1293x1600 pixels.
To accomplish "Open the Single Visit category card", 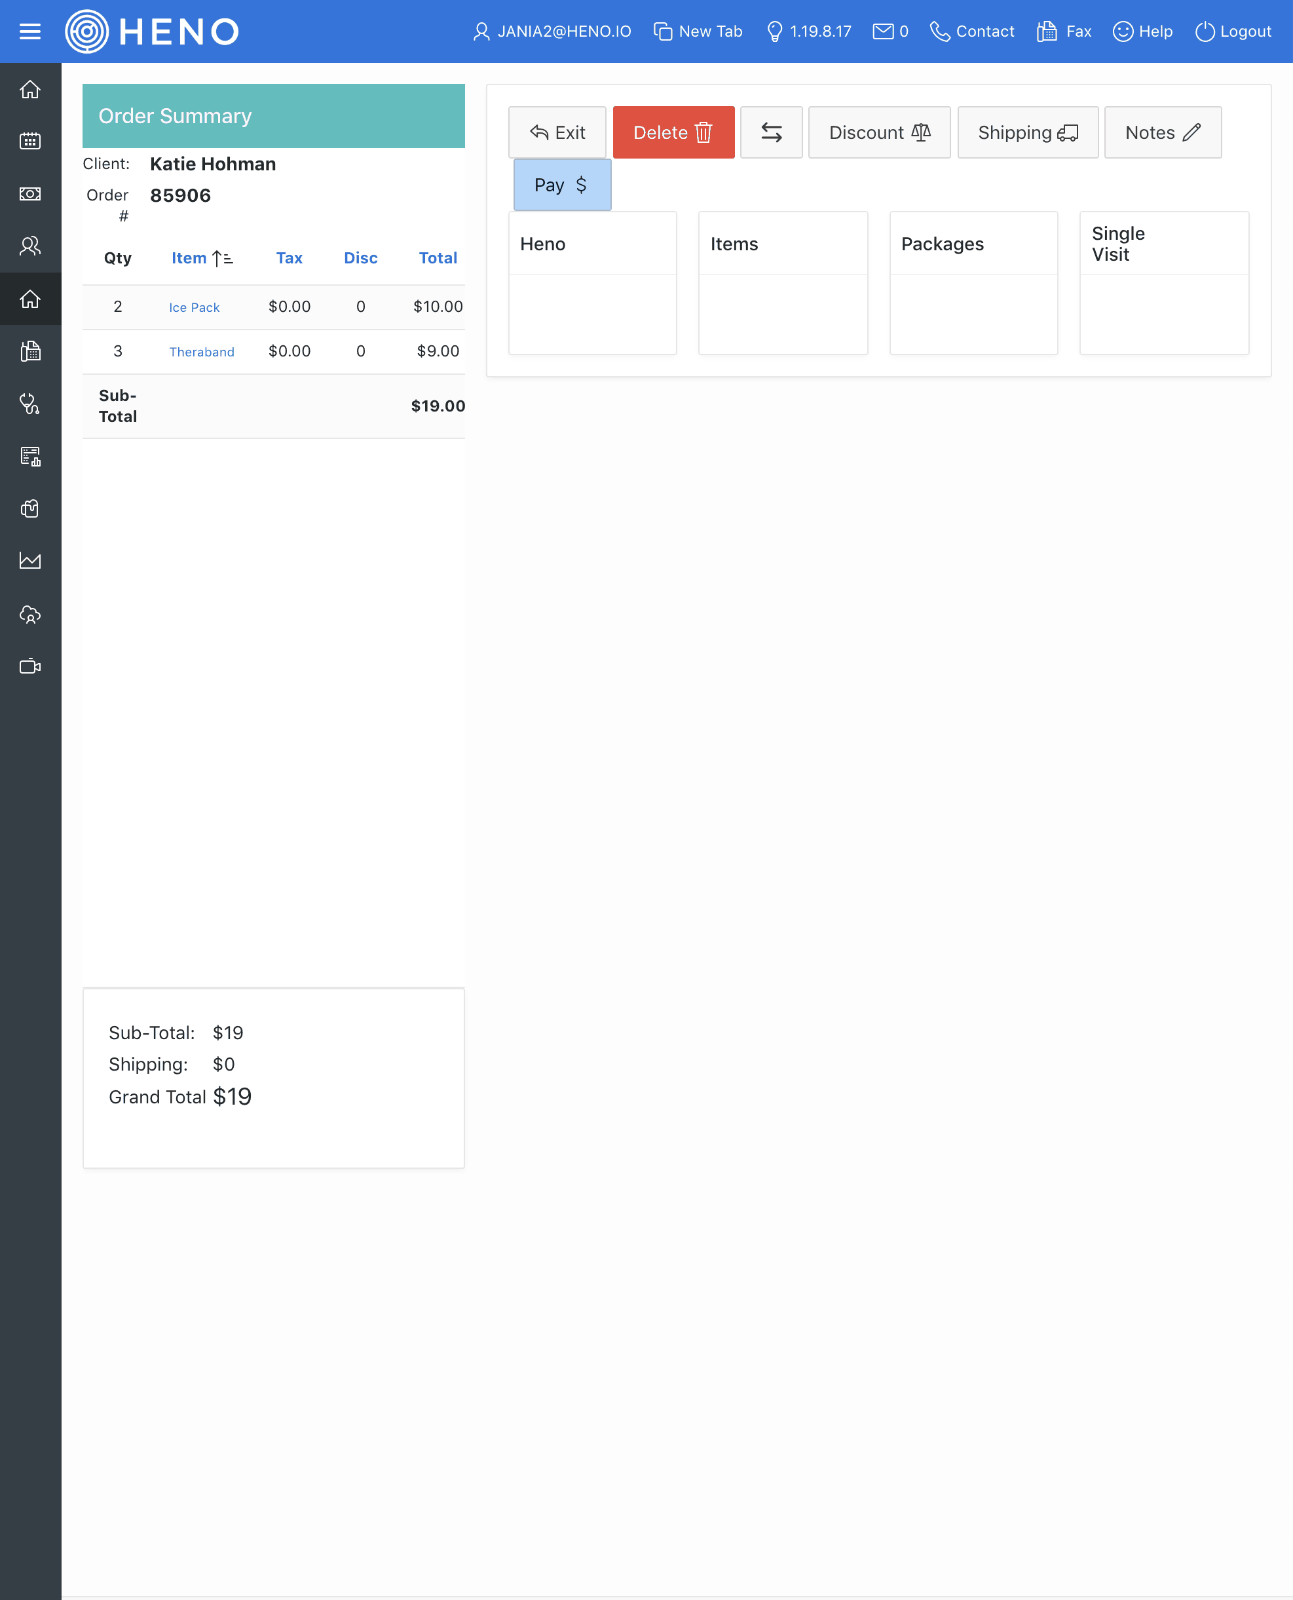I will [1164, 283].
